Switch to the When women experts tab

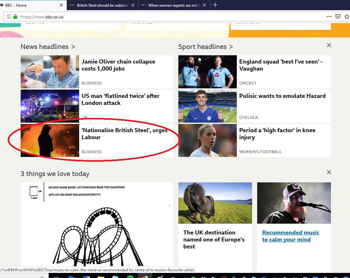tap(174, 5)
